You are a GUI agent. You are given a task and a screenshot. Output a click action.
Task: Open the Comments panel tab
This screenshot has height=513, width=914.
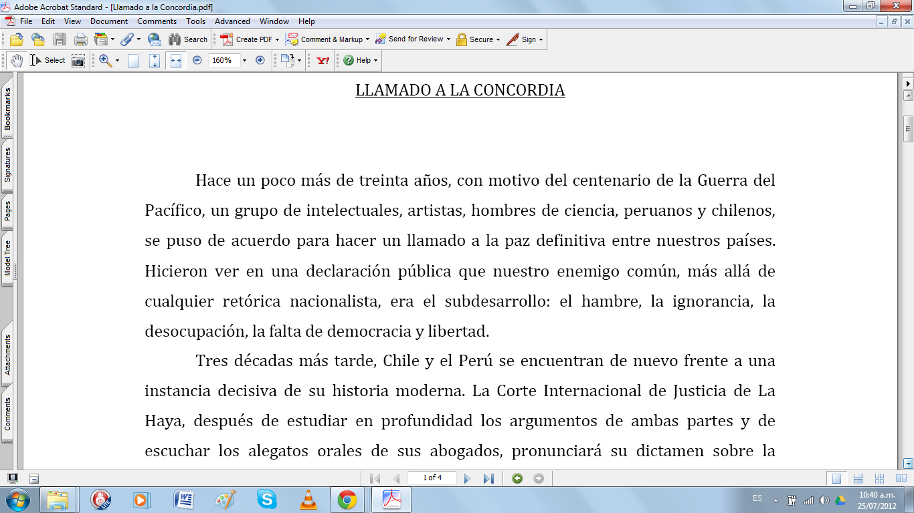tap(7, 414)
